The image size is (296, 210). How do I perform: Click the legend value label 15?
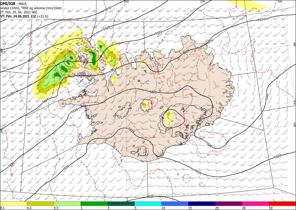pyautogui.click(x=190, y=208)
